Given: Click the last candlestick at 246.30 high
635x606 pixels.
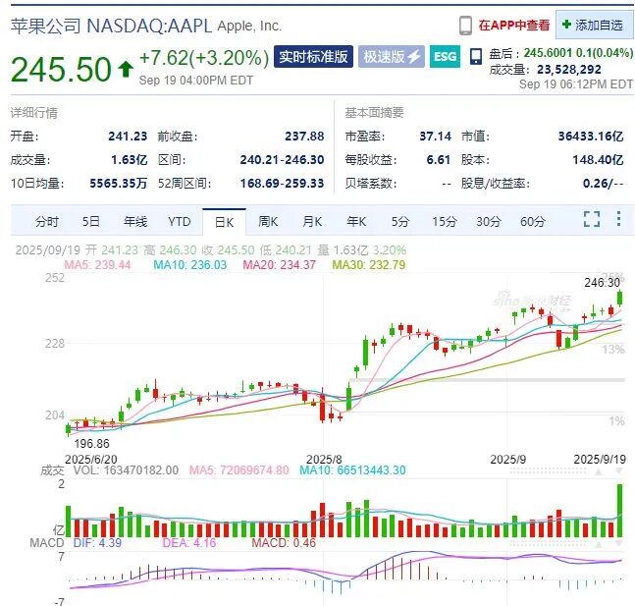Looking at the screenshot, I should (x=619, y=298).
